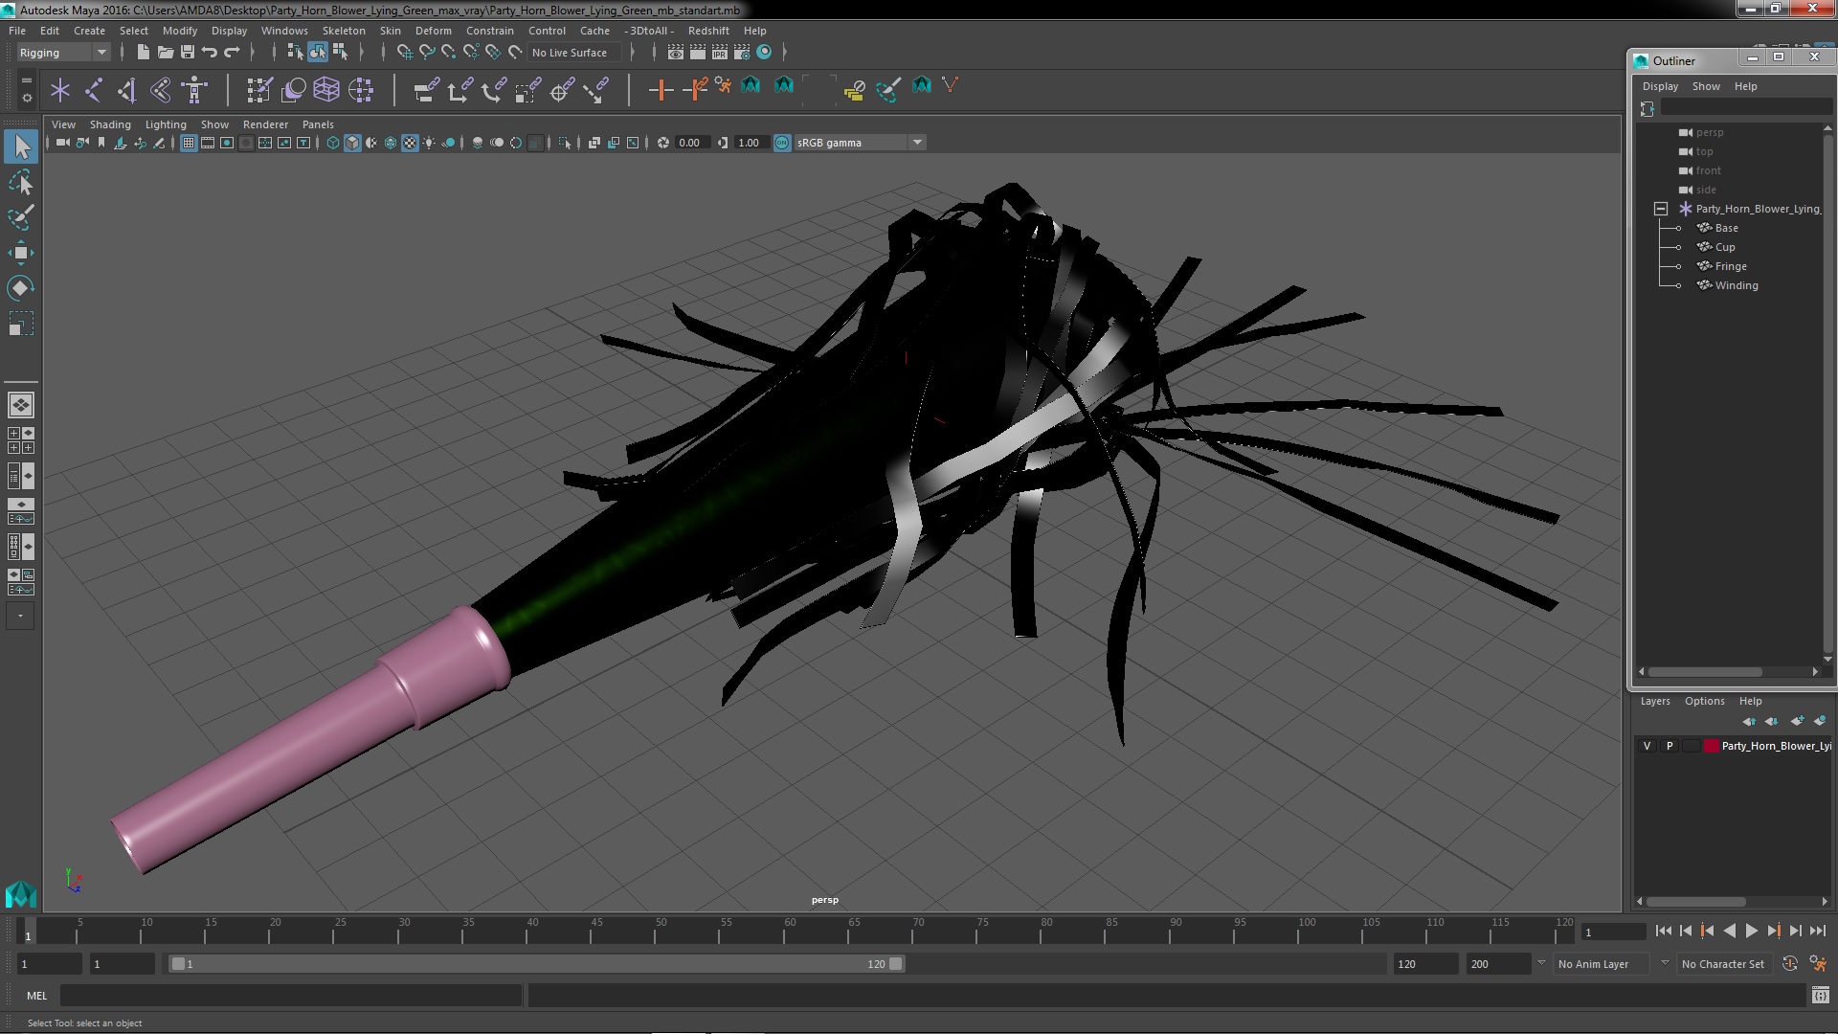The image size is (1838, 1034).
Task: Click the Create Cluster shelf icon
Action: (x=361, y=90)
